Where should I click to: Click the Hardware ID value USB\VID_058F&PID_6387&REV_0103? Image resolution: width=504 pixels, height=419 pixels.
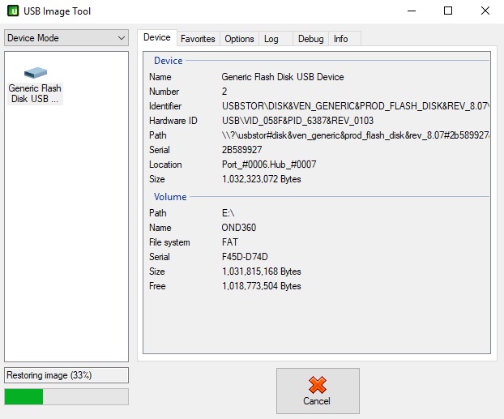pyautogui.click(x=297, y=121)
